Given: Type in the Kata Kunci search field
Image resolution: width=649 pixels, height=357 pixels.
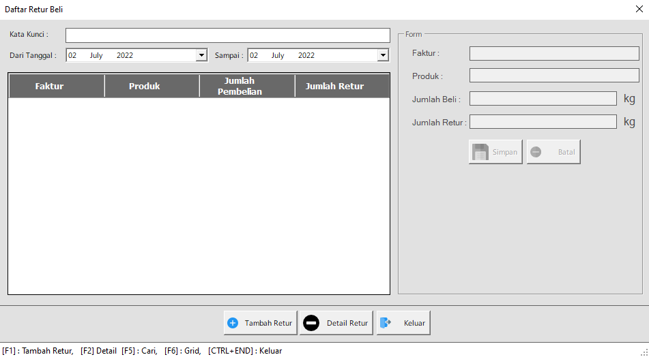Looking at the screenshot, I should pyautogui.click(x=227, y=35).
